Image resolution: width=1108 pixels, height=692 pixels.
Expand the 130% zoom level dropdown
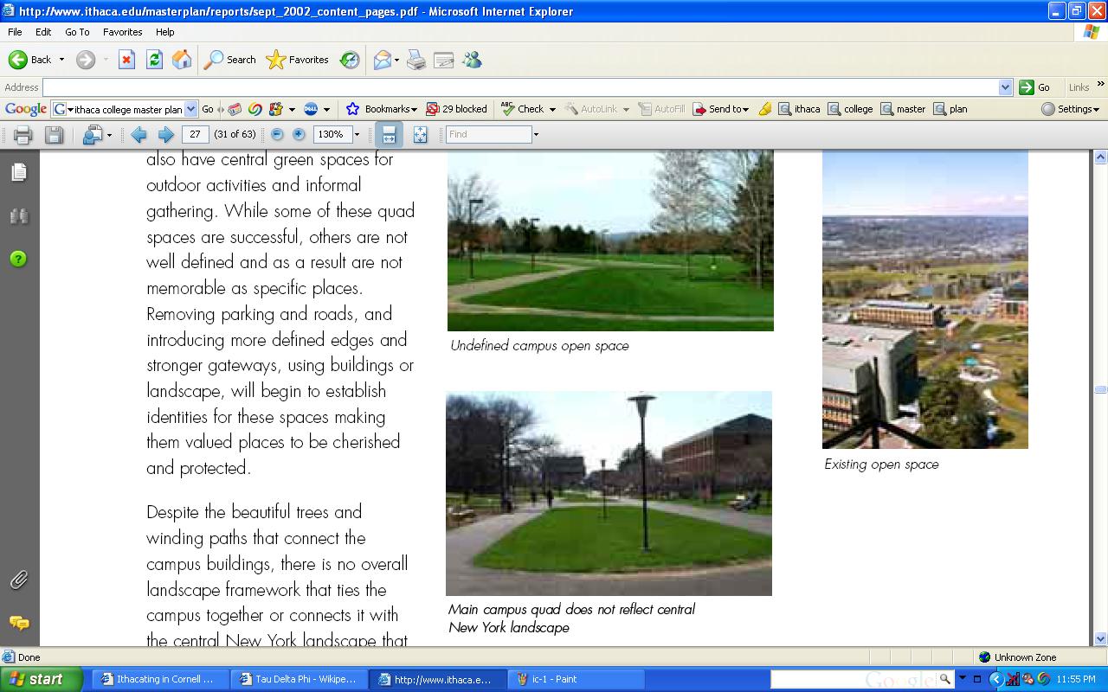[357, 135]
